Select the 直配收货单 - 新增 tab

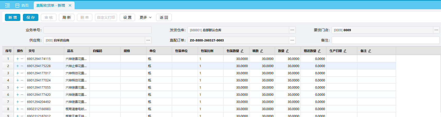pyautogui.click(x=50, y=5)
